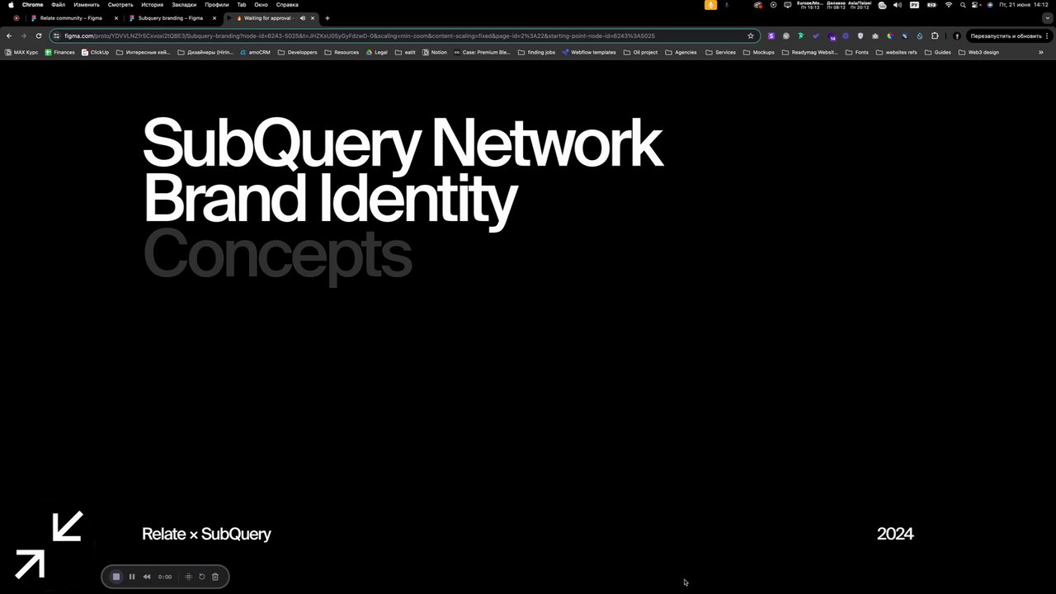The width and height of the screenshot is (1056, 594).
Task: Close the Relate community tab
Action: coord(116,18)
